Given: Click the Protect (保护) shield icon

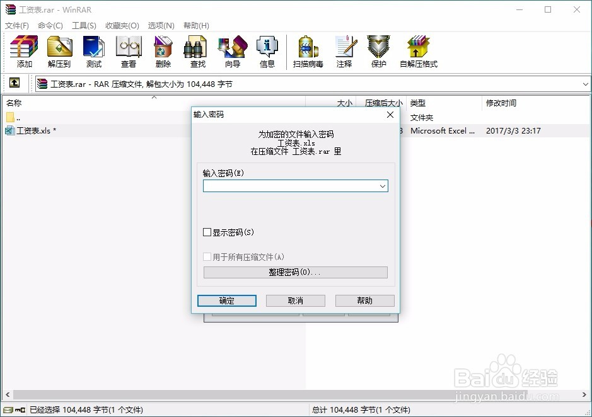Looking at the screenshot, I should pyautogui.click(x=379, y=51).
